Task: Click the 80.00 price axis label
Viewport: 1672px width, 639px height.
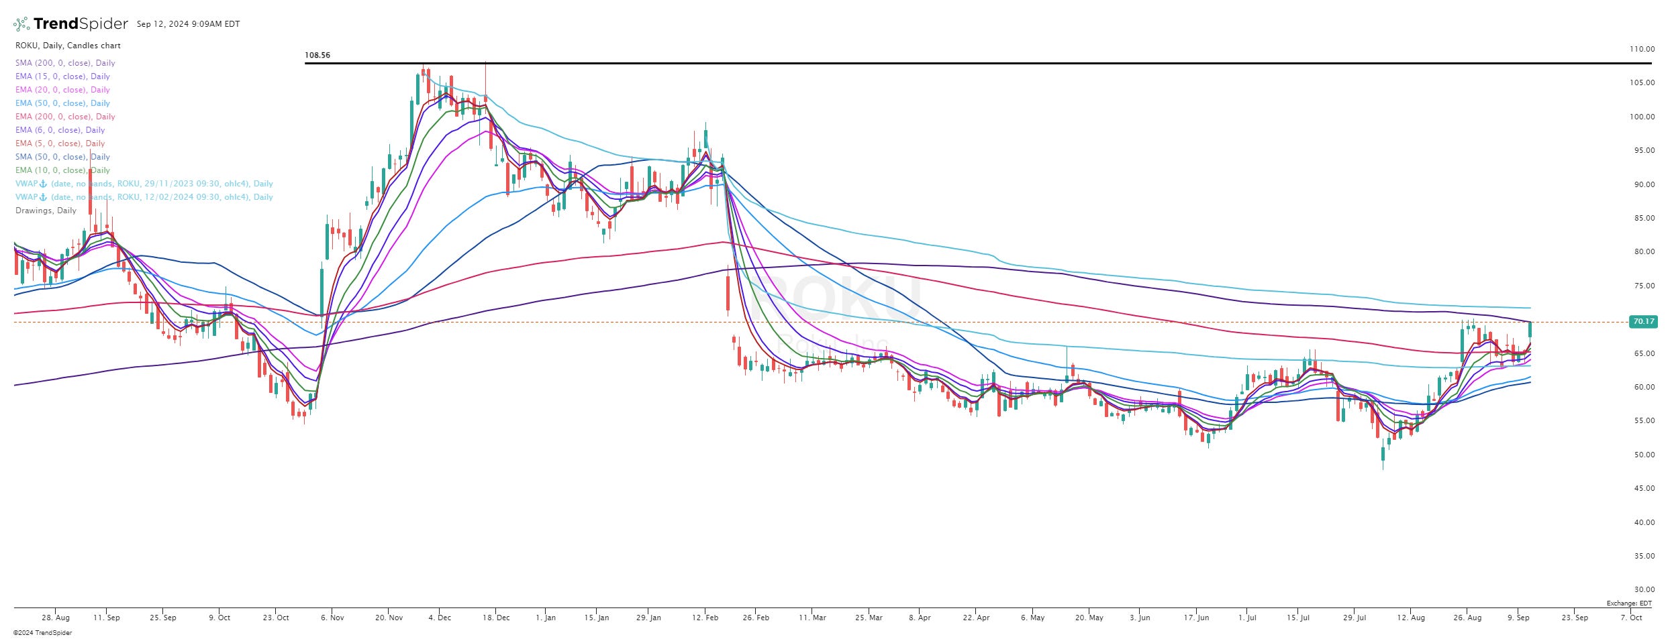Action: coord(1644,251)
